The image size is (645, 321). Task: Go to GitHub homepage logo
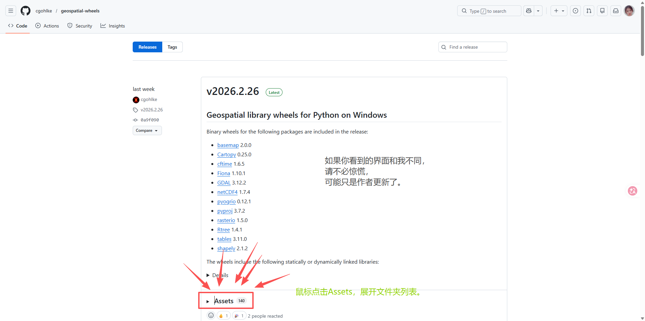(x=26, y=11)
